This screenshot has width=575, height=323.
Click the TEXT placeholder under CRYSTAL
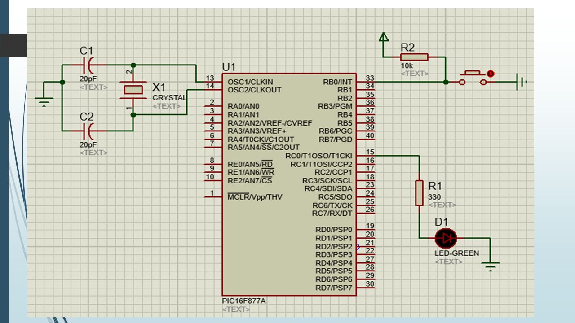[x=167, y=106]
